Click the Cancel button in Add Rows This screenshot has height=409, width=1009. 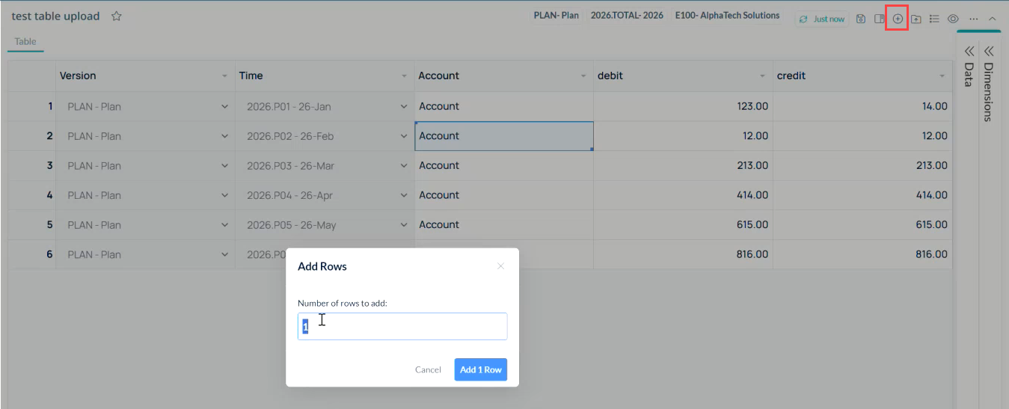point(428,369)
